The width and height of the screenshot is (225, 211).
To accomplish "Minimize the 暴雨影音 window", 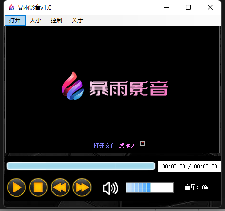I will click(167, 7).
